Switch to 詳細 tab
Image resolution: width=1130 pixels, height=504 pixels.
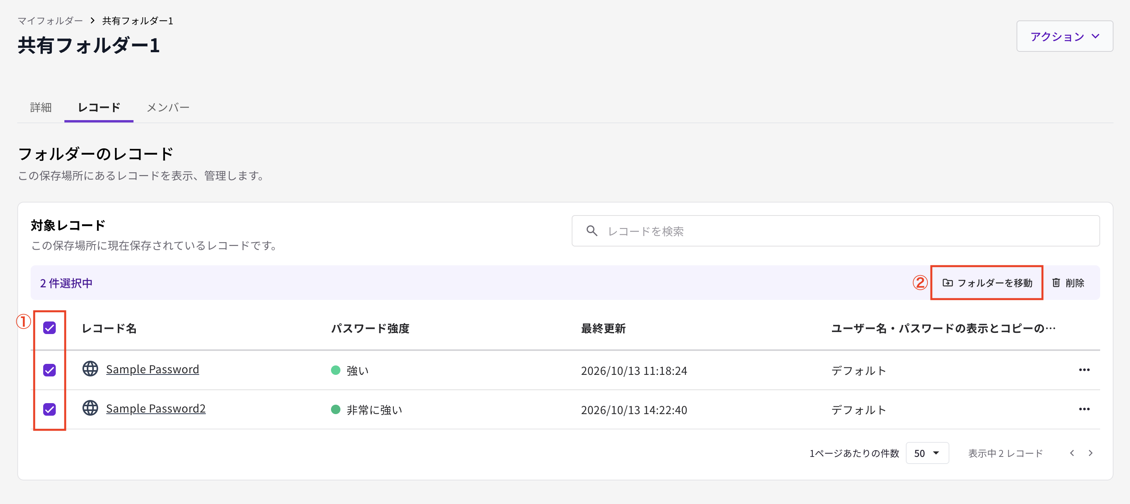41,108
